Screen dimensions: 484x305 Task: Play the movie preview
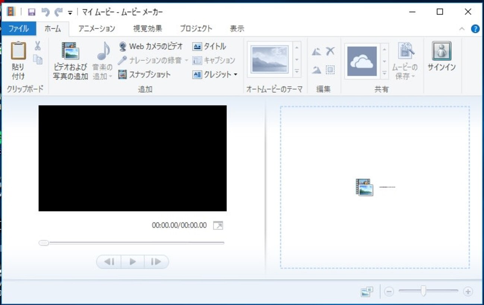pos(133,262)
